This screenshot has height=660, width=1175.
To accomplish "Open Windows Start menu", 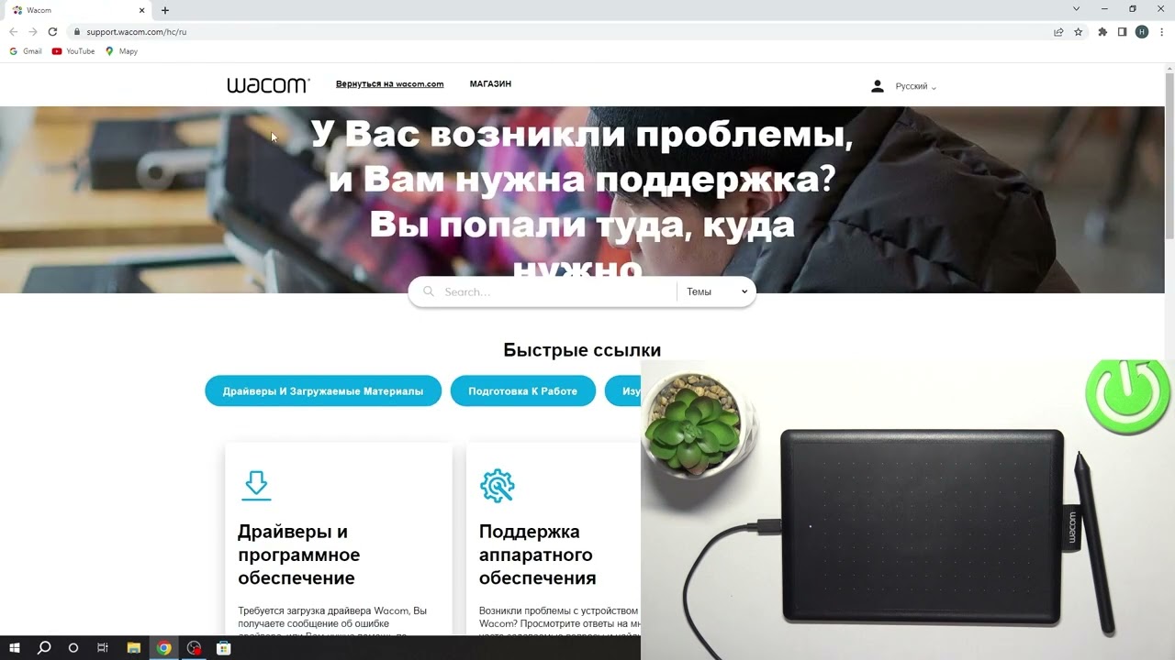I will pyautogui.click(x=15, y=648).
